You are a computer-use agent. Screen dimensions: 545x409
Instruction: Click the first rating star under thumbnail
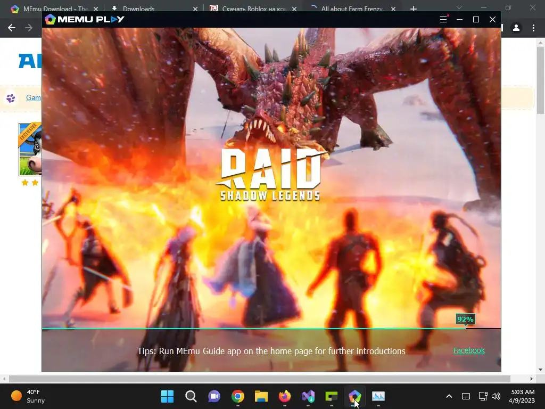[25, 183]
